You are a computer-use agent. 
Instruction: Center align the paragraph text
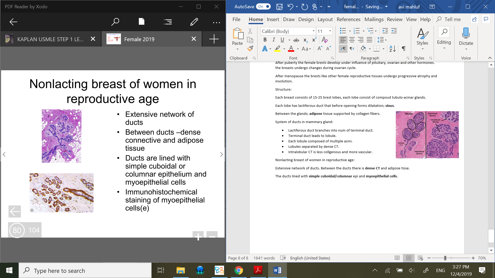pyautogui.click(x=352, y=40)
